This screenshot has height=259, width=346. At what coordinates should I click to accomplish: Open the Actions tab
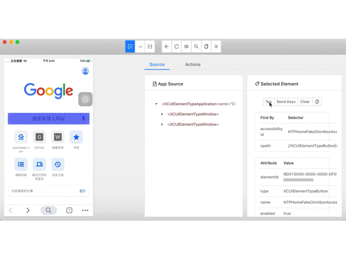coord(192,65)
